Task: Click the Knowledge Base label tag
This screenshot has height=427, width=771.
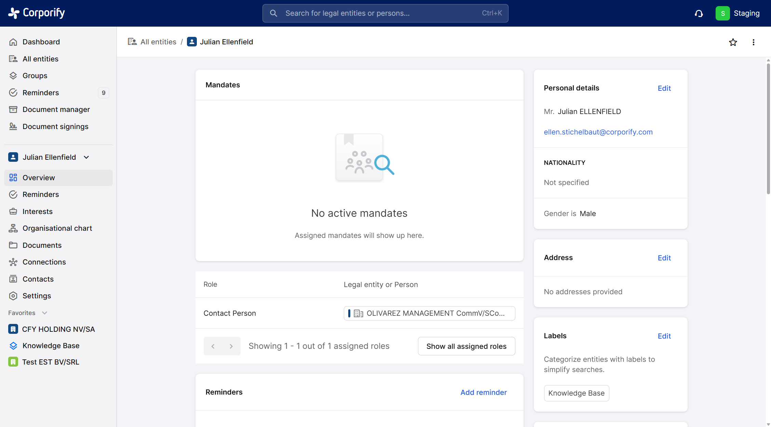Action: (x=576, y=393)
